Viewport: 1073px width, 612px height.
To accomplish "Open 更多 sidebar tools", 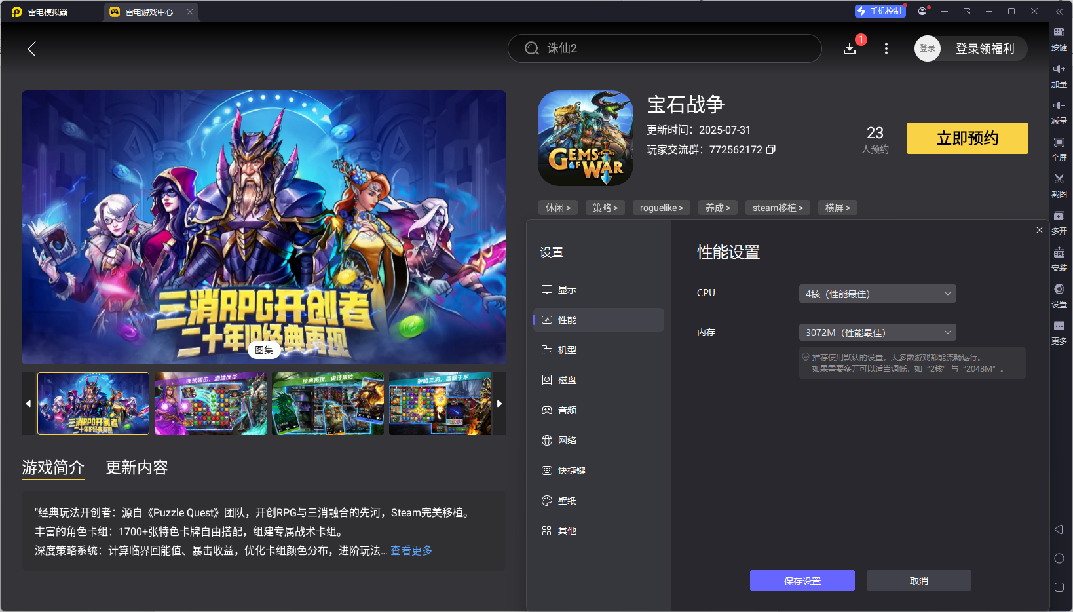I will pos(1059,332).
